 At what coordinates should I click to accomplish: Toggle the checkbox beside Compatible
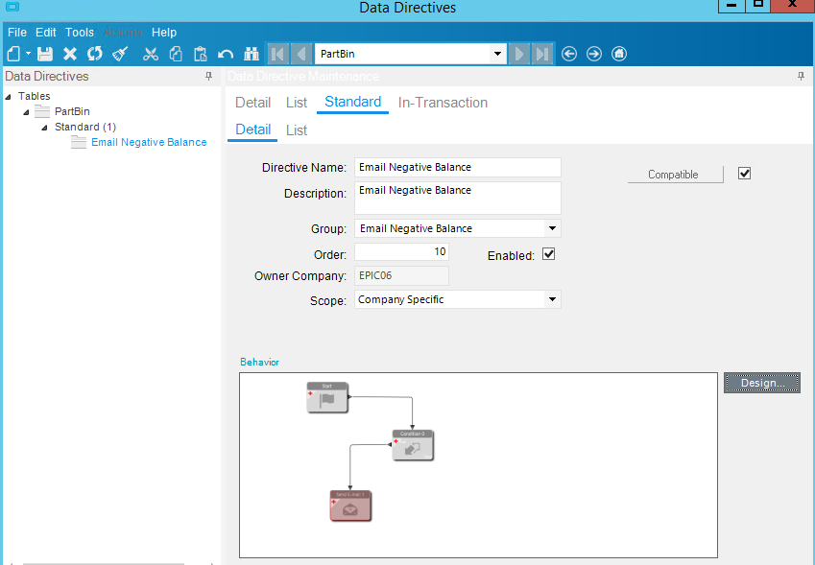tap(744, 174)
